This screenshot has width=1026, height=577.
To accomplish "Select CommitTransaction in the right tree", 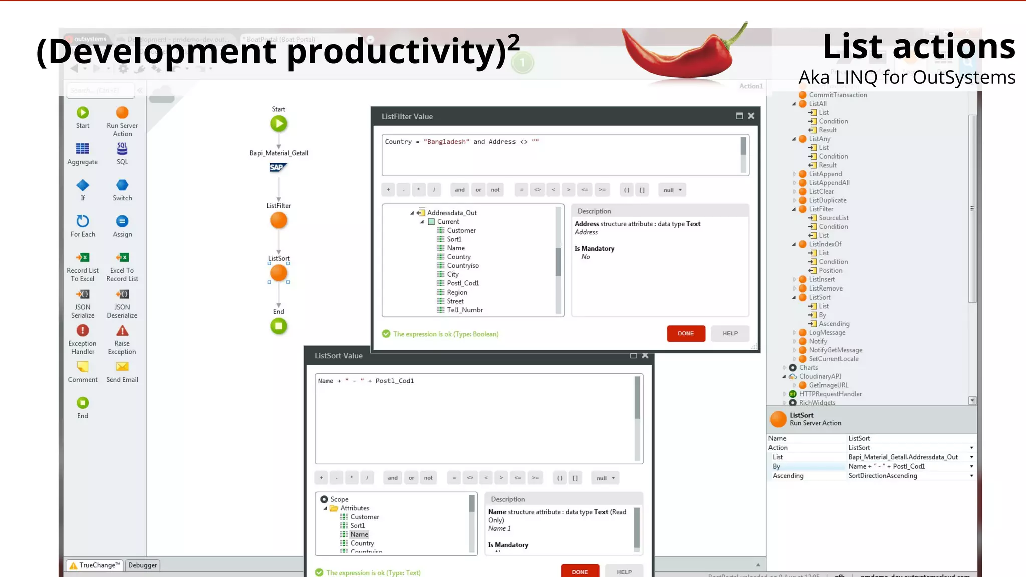I will click(838, 95).
